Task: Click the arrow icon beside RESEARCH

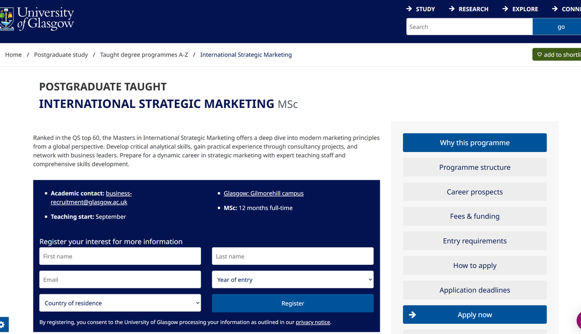Action: 452,9
